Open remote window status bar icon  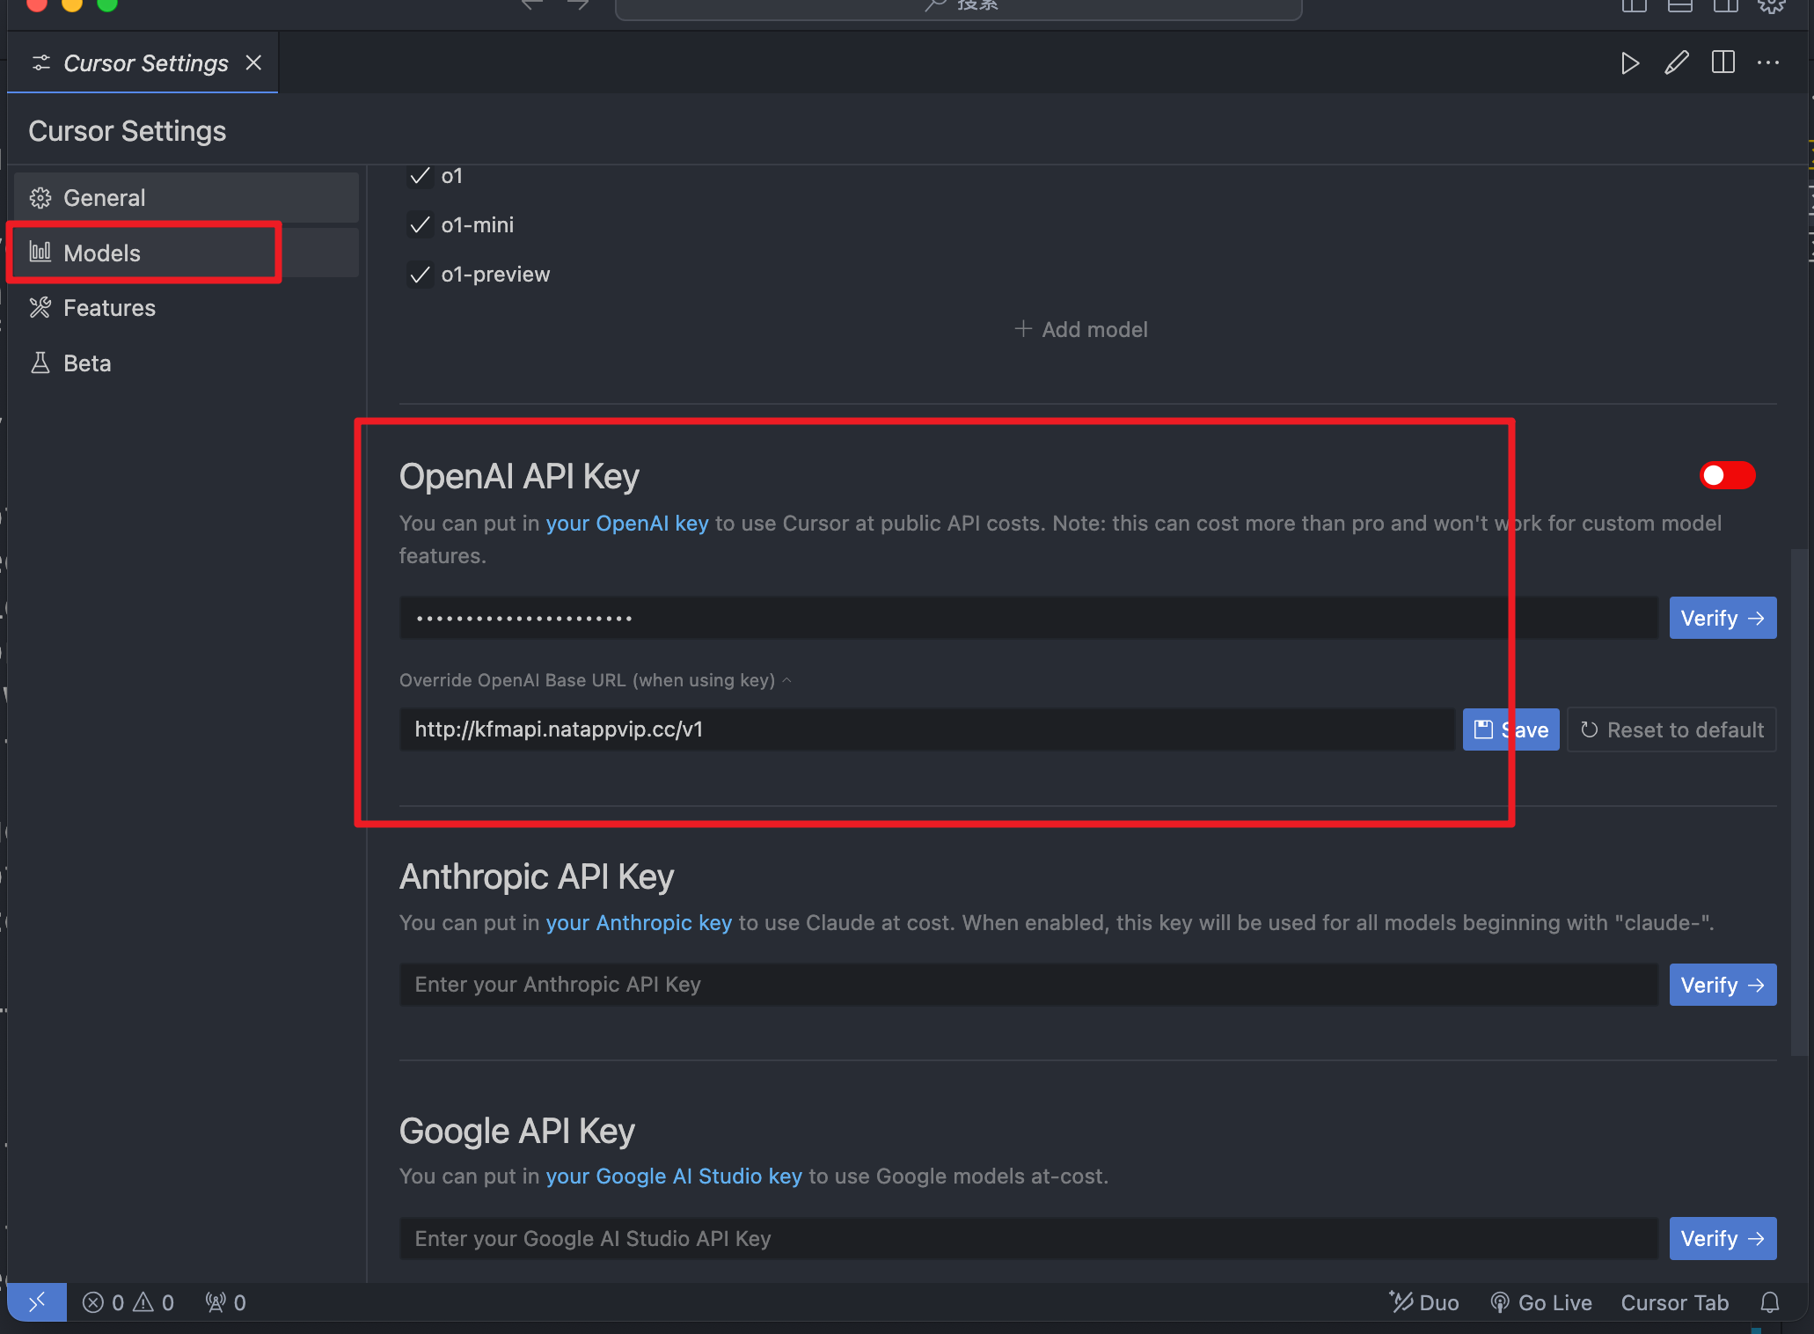37,1303
